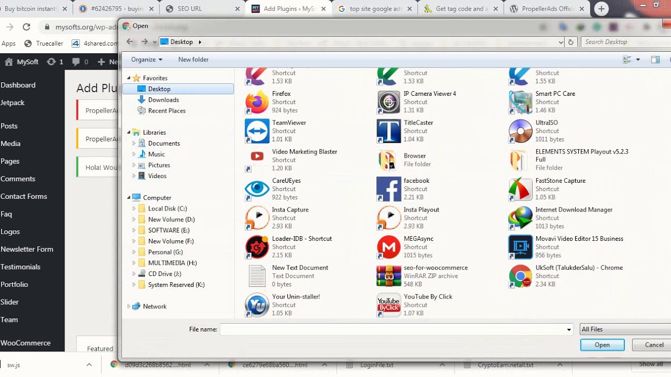Open the change view icon menu
The height and width of the screenshot is (377, 671).
coord(627,60)
